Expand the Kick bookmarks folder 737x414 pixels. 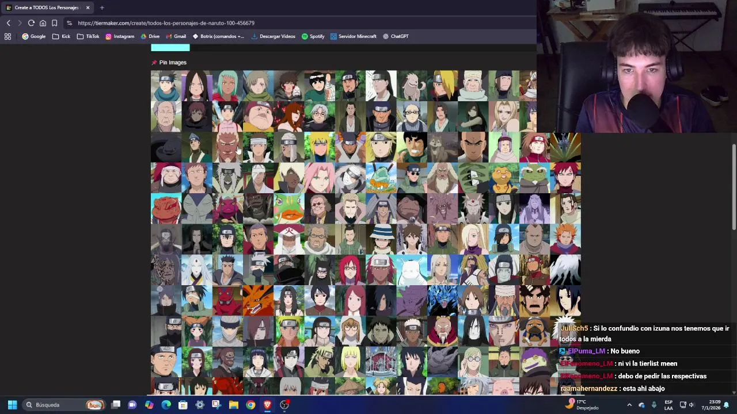point(61,36)
